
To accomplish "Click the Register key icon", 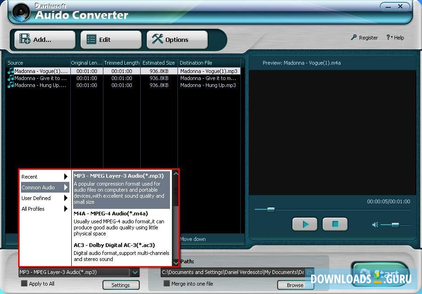I will [354, 37].
